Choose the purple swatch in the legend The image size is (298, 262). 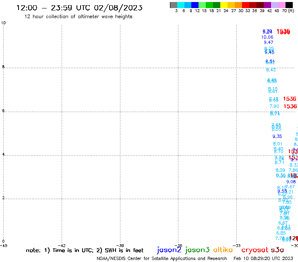[x=267, y=5]
